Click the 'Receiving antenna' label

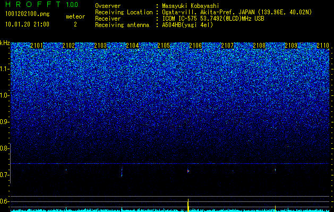(122, 25)
